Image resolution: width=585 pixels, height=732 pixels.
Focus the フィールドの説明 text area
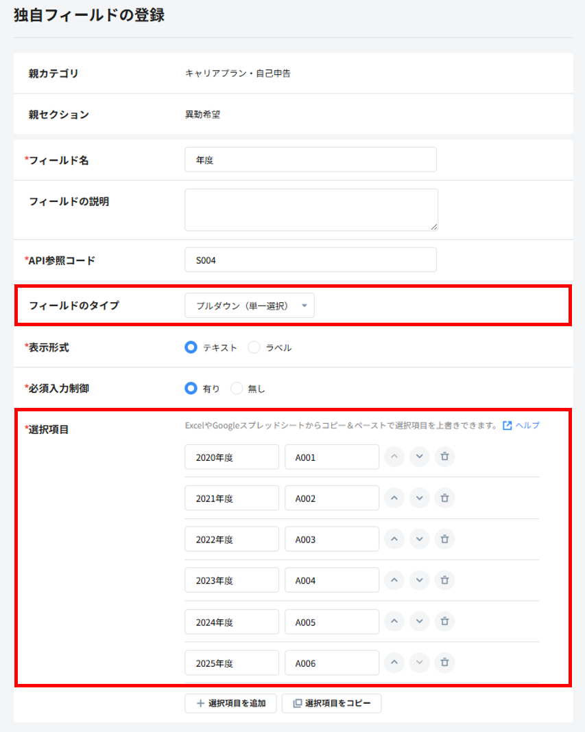pyautogui.click(x=311, y=209)
